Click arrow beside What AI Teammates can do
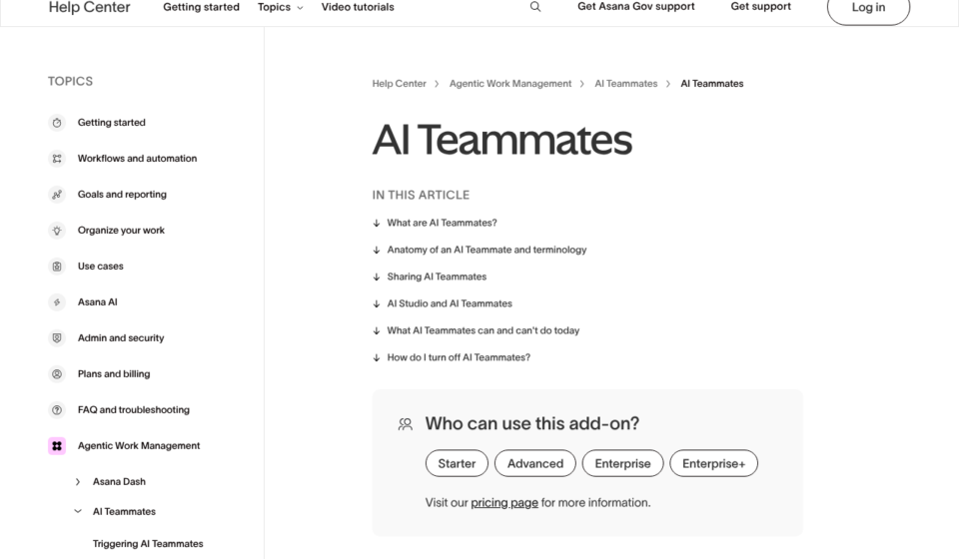The image size is (959, 559). [377, 330]
